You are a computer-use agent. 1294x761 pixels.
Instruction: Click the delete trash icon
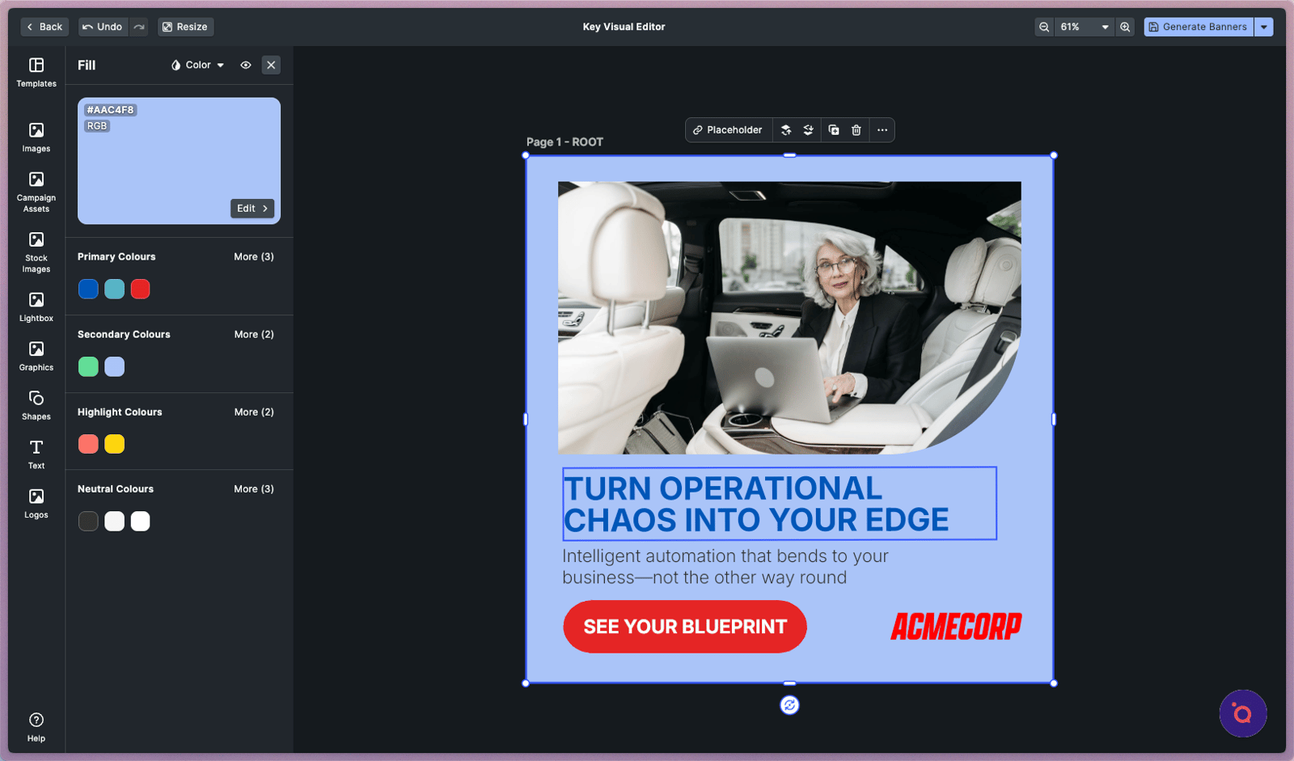856,130
